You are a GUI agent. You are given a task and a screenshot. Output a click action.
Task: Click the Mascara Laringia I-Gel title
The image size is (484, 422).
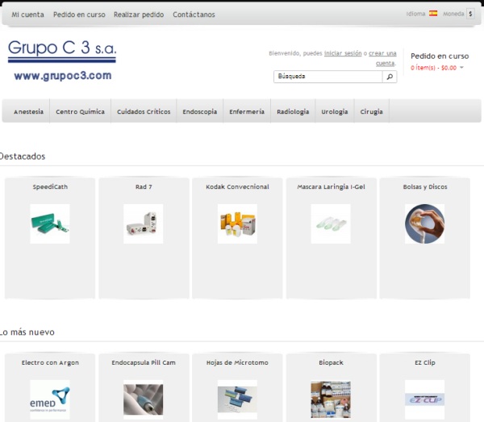tap(331, 186)
